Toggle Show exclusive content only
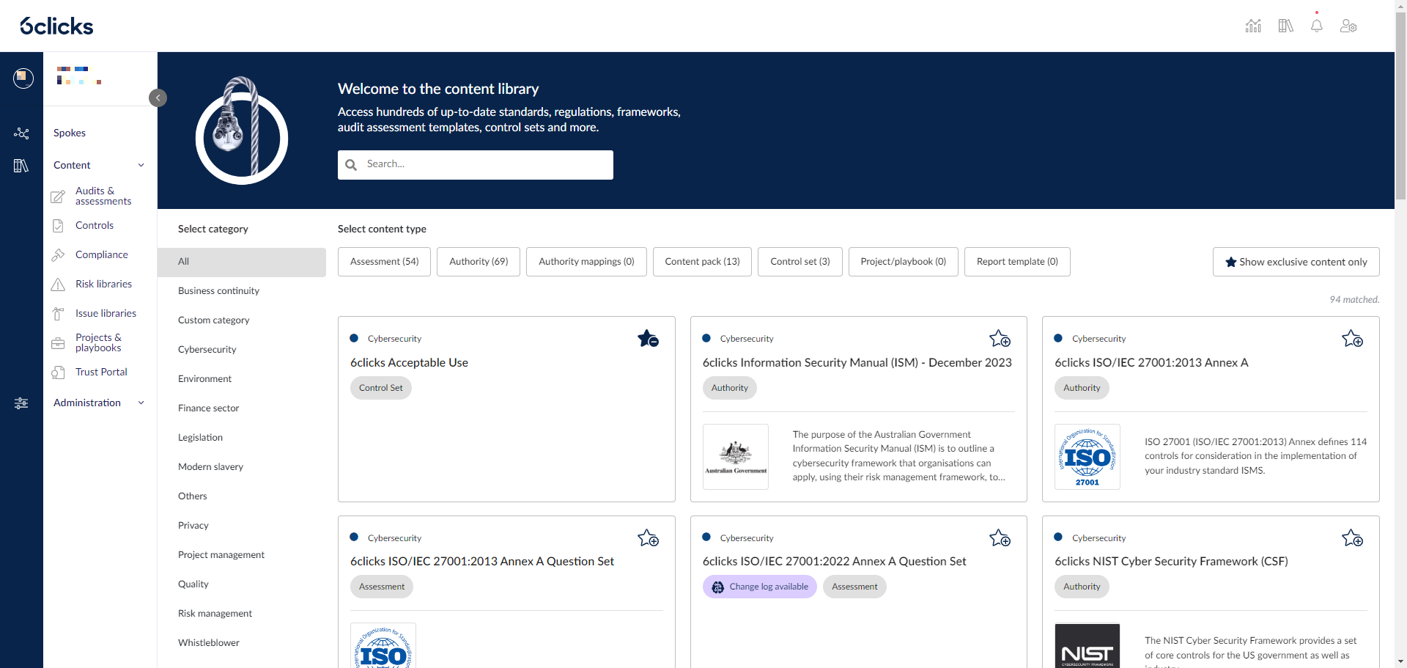1407x668 pixels. [x=1296, y=262]
